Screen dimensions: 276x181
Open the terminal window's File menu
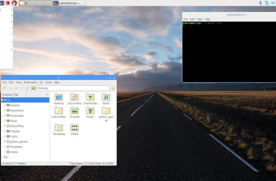coord(186,19)
